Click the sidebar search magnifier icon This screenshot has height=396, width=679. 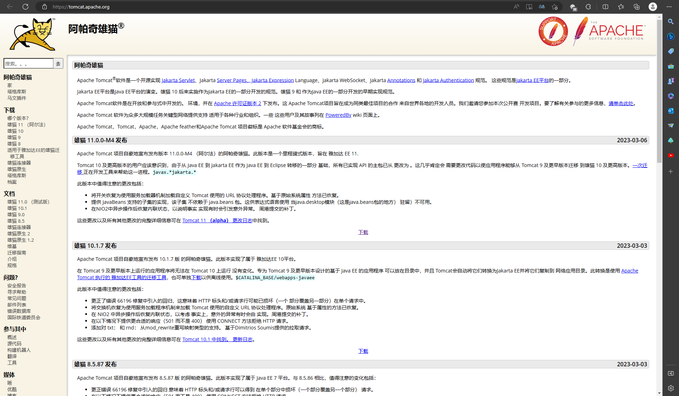coord(671,22)
